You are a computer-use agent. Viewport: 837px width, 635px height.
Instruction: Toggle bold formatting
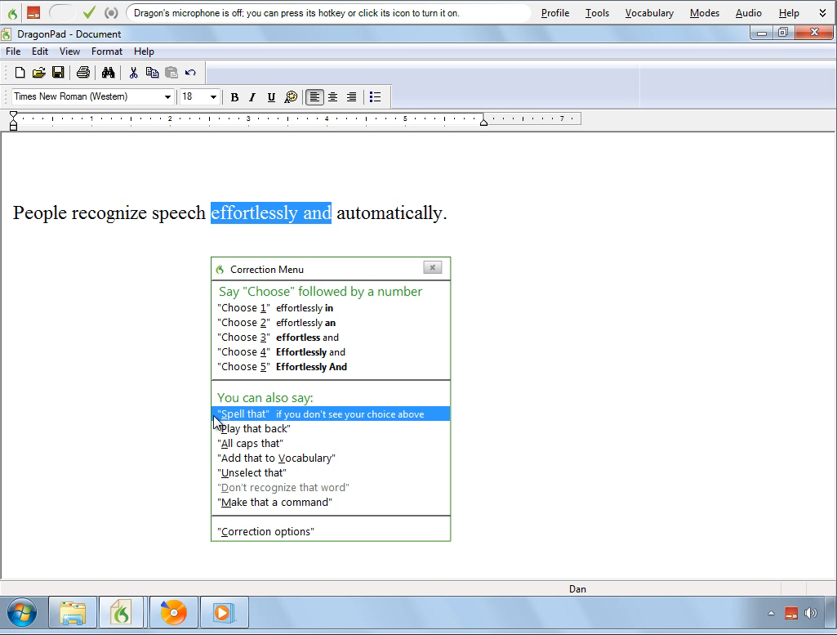click(x=234, y=97)
